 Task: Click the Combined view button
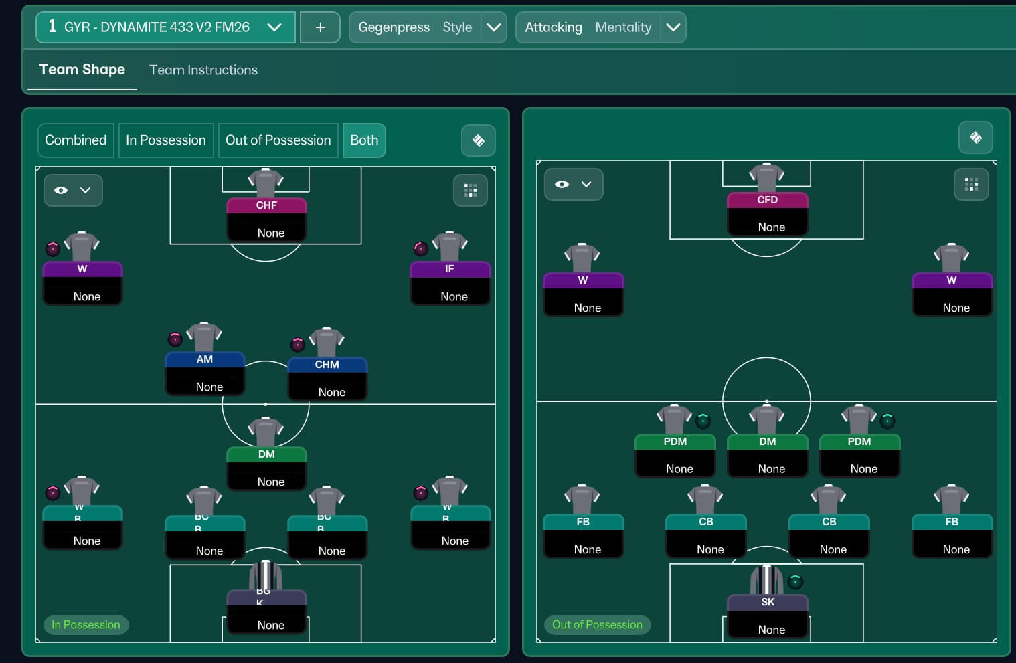[x=76, y=140]
